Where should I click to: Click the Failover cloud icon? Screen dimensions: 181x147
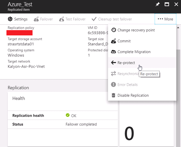(36, 19)
